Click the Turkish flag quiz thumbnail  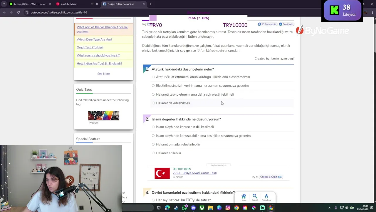(162, 173)
